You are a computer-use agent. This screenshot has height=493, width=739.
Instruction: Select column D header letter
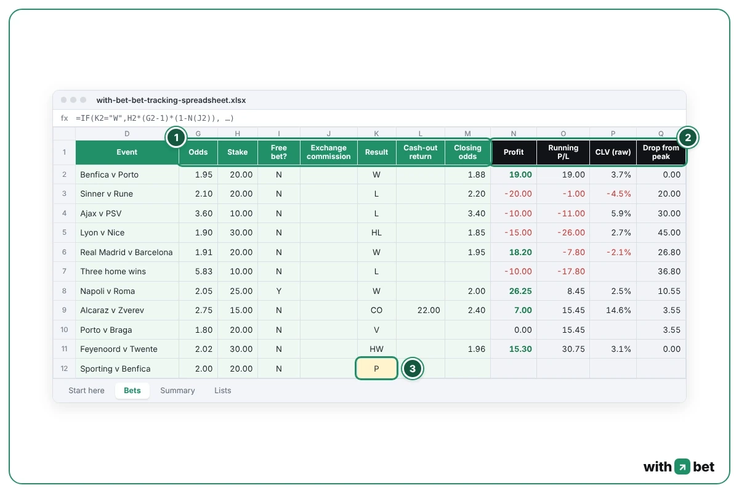pyautogui.click(x=127, y=133)
